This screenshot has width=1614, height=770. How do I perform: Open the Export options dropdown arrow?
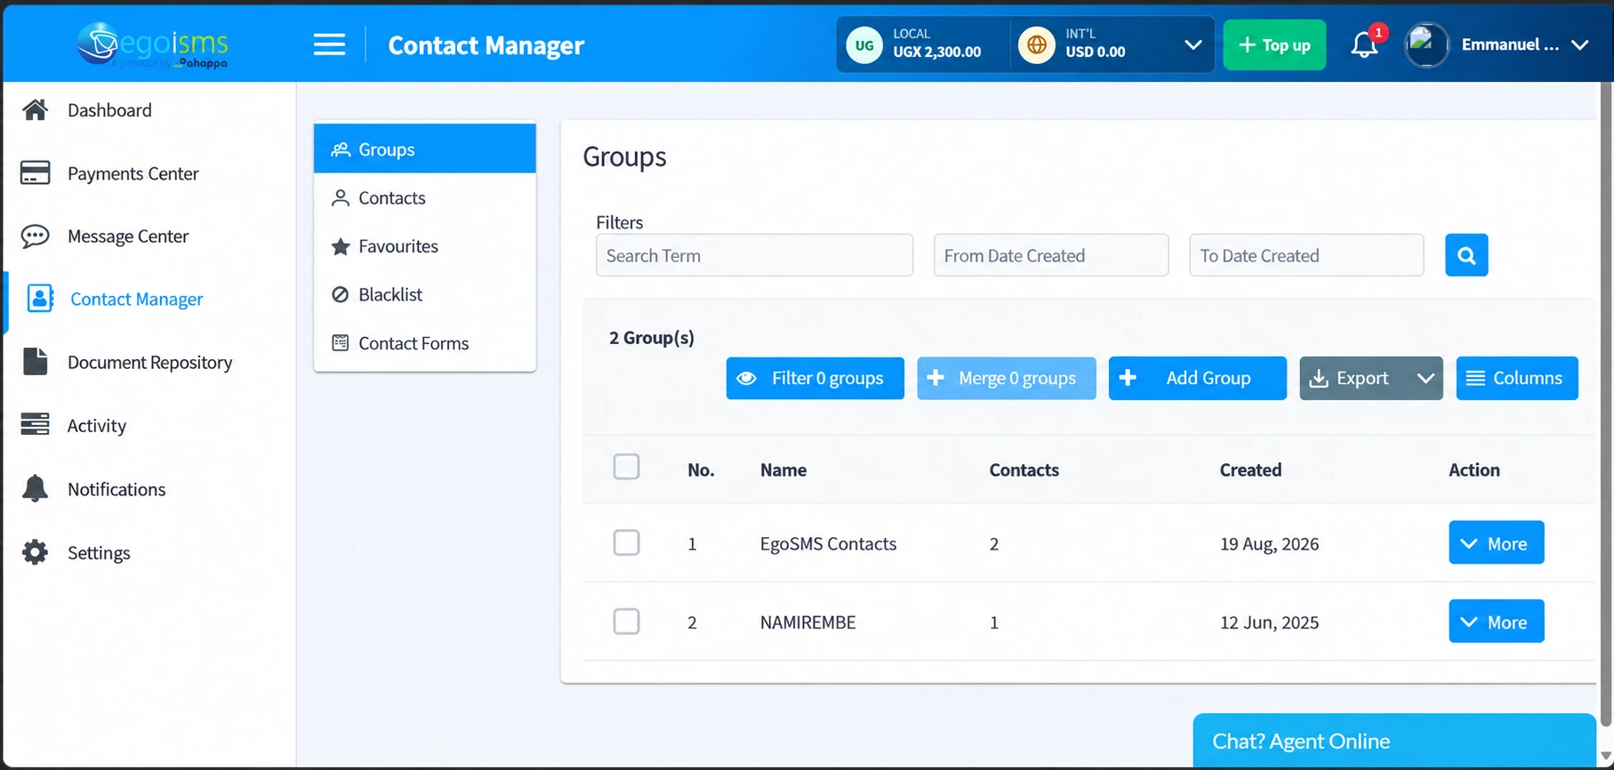[x=1425, y=378]
